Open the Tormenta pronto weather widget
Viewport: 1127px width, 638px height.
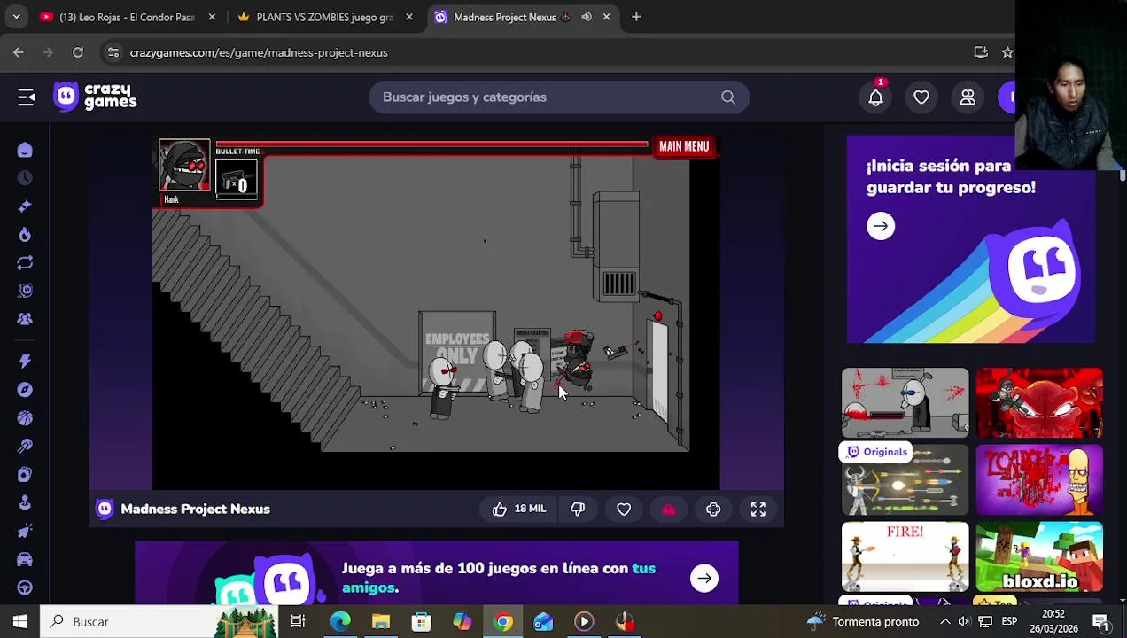(x=865, y=621)
